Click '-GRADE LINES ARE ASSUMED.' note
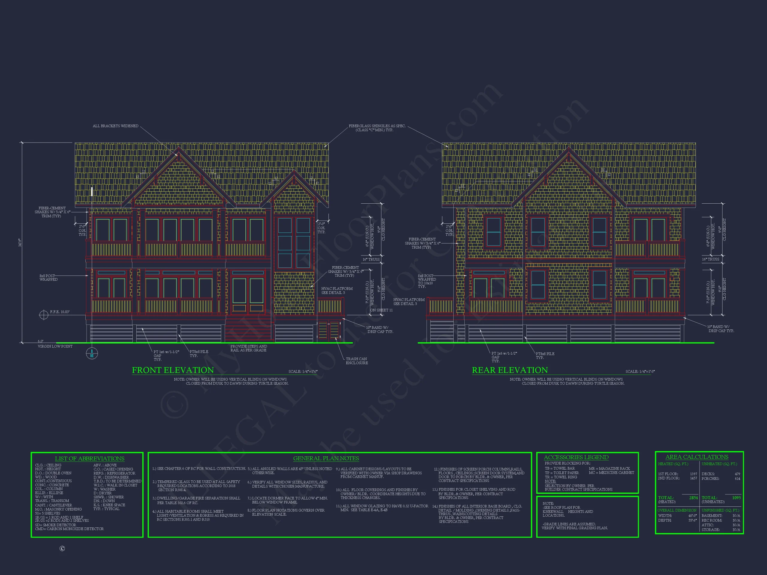 569,524
